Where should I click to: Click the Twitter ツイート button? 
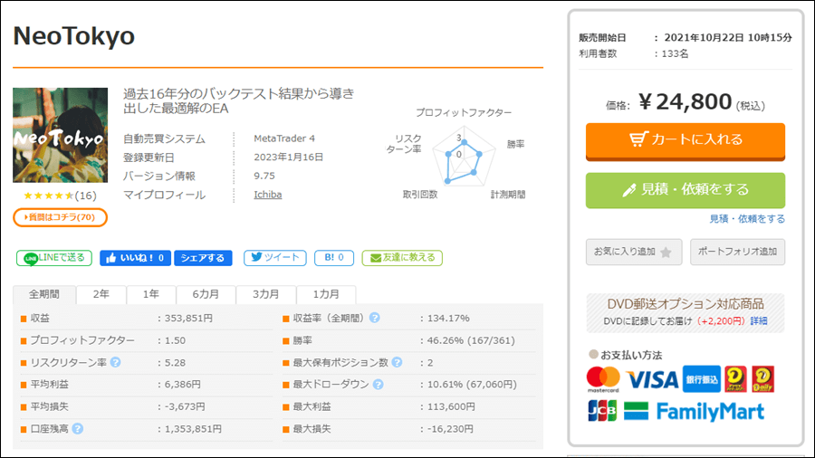click(275, 258)
